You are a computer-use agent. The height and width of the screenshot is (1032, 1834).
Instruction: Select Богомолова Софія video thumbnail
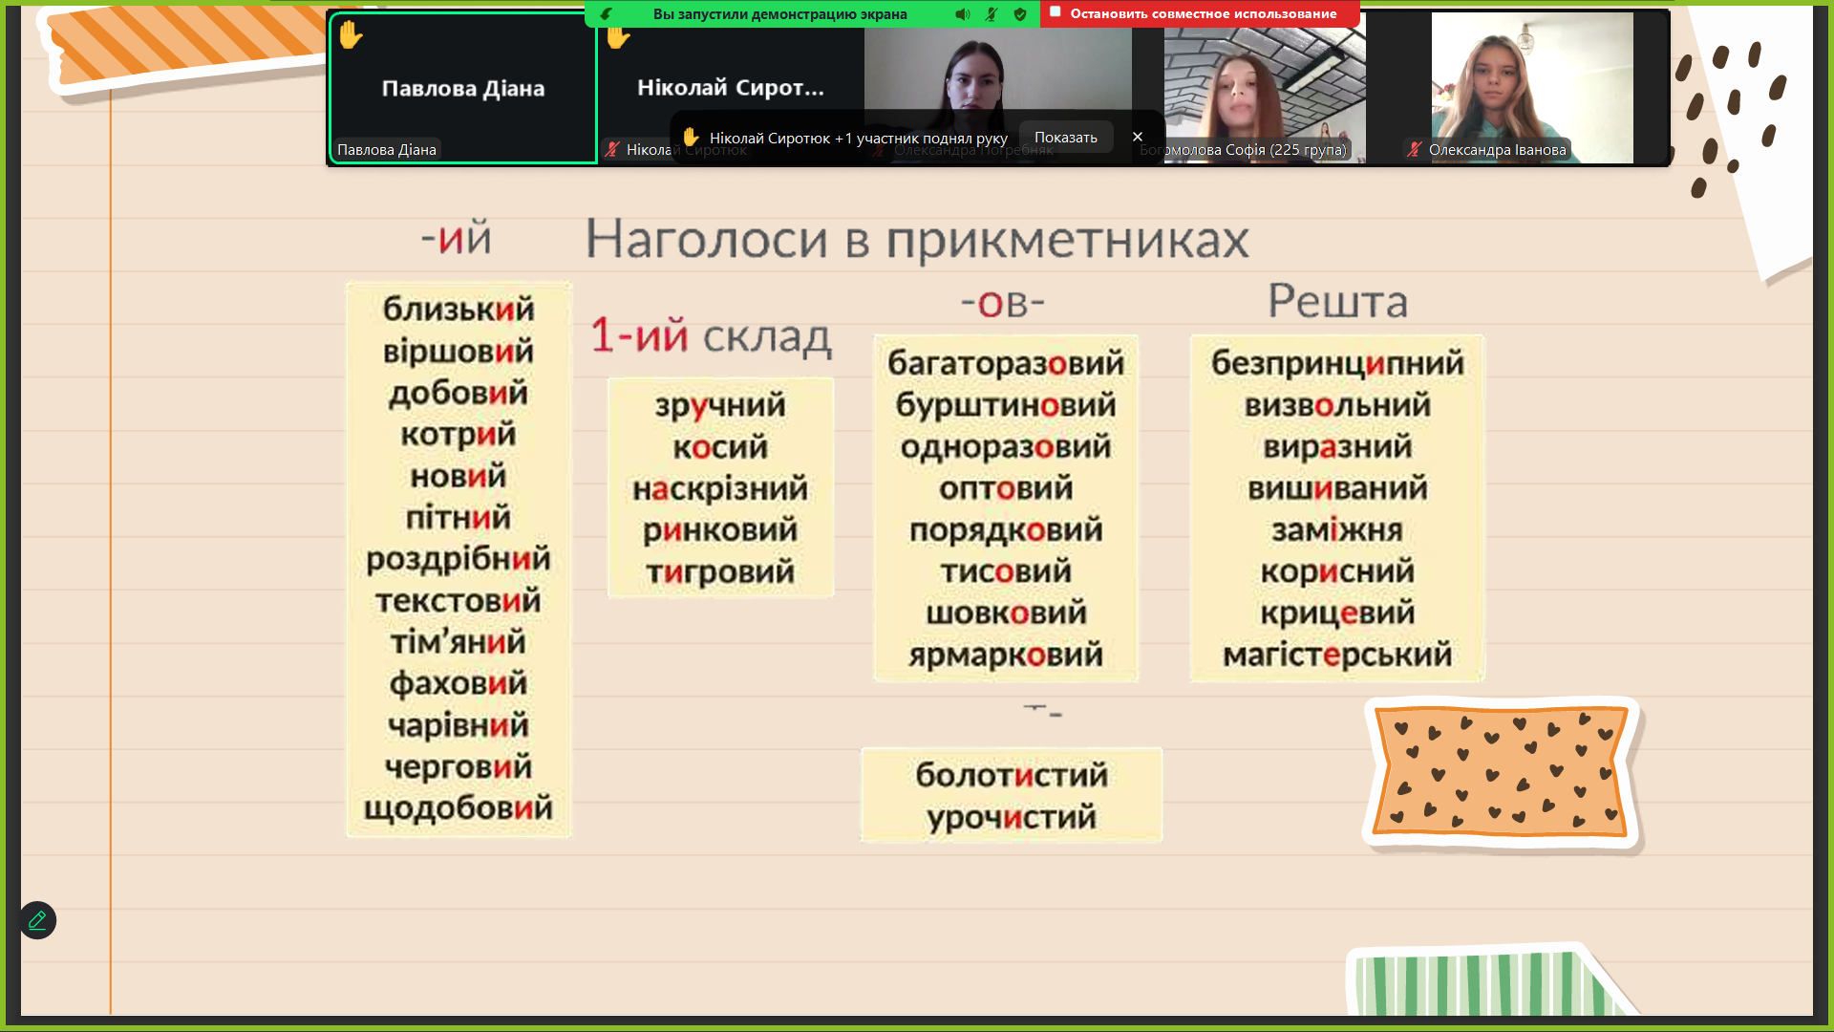point(1263,88)
